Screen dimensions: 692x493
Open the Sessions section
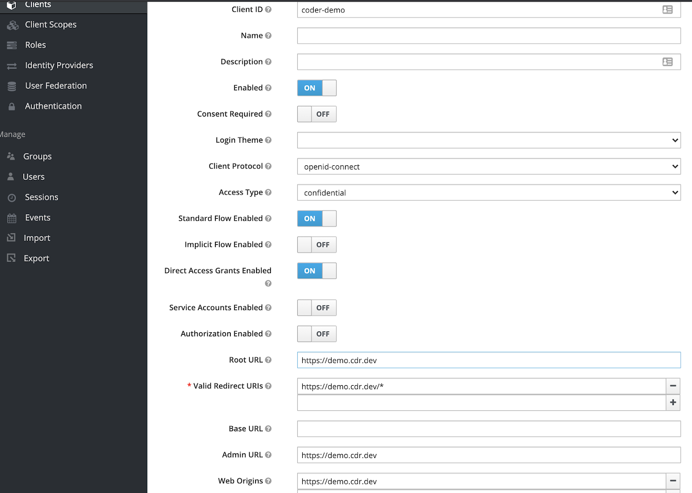coord(41,197)
